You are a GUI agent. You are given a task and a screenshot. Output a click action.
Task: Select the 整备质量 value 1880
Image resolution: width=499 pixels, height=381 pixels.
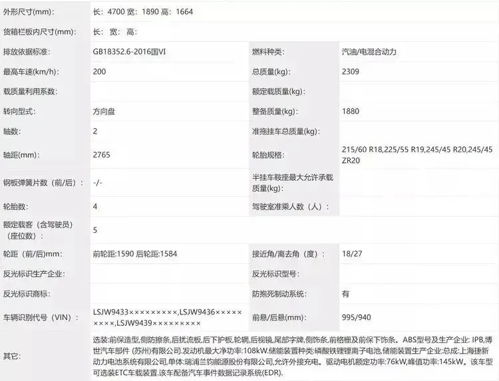point(351,112)
